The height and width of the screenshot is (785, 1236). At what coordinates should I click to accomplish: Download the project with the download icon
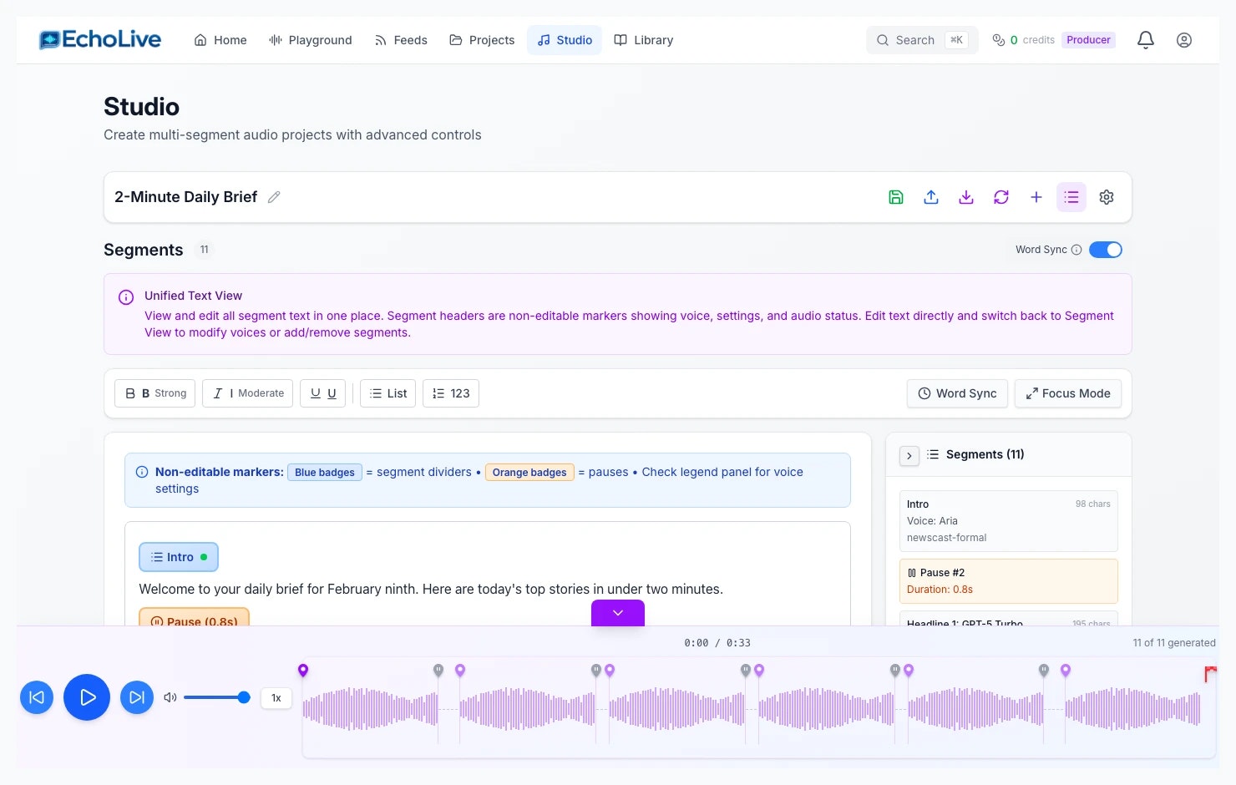(966, 197)
